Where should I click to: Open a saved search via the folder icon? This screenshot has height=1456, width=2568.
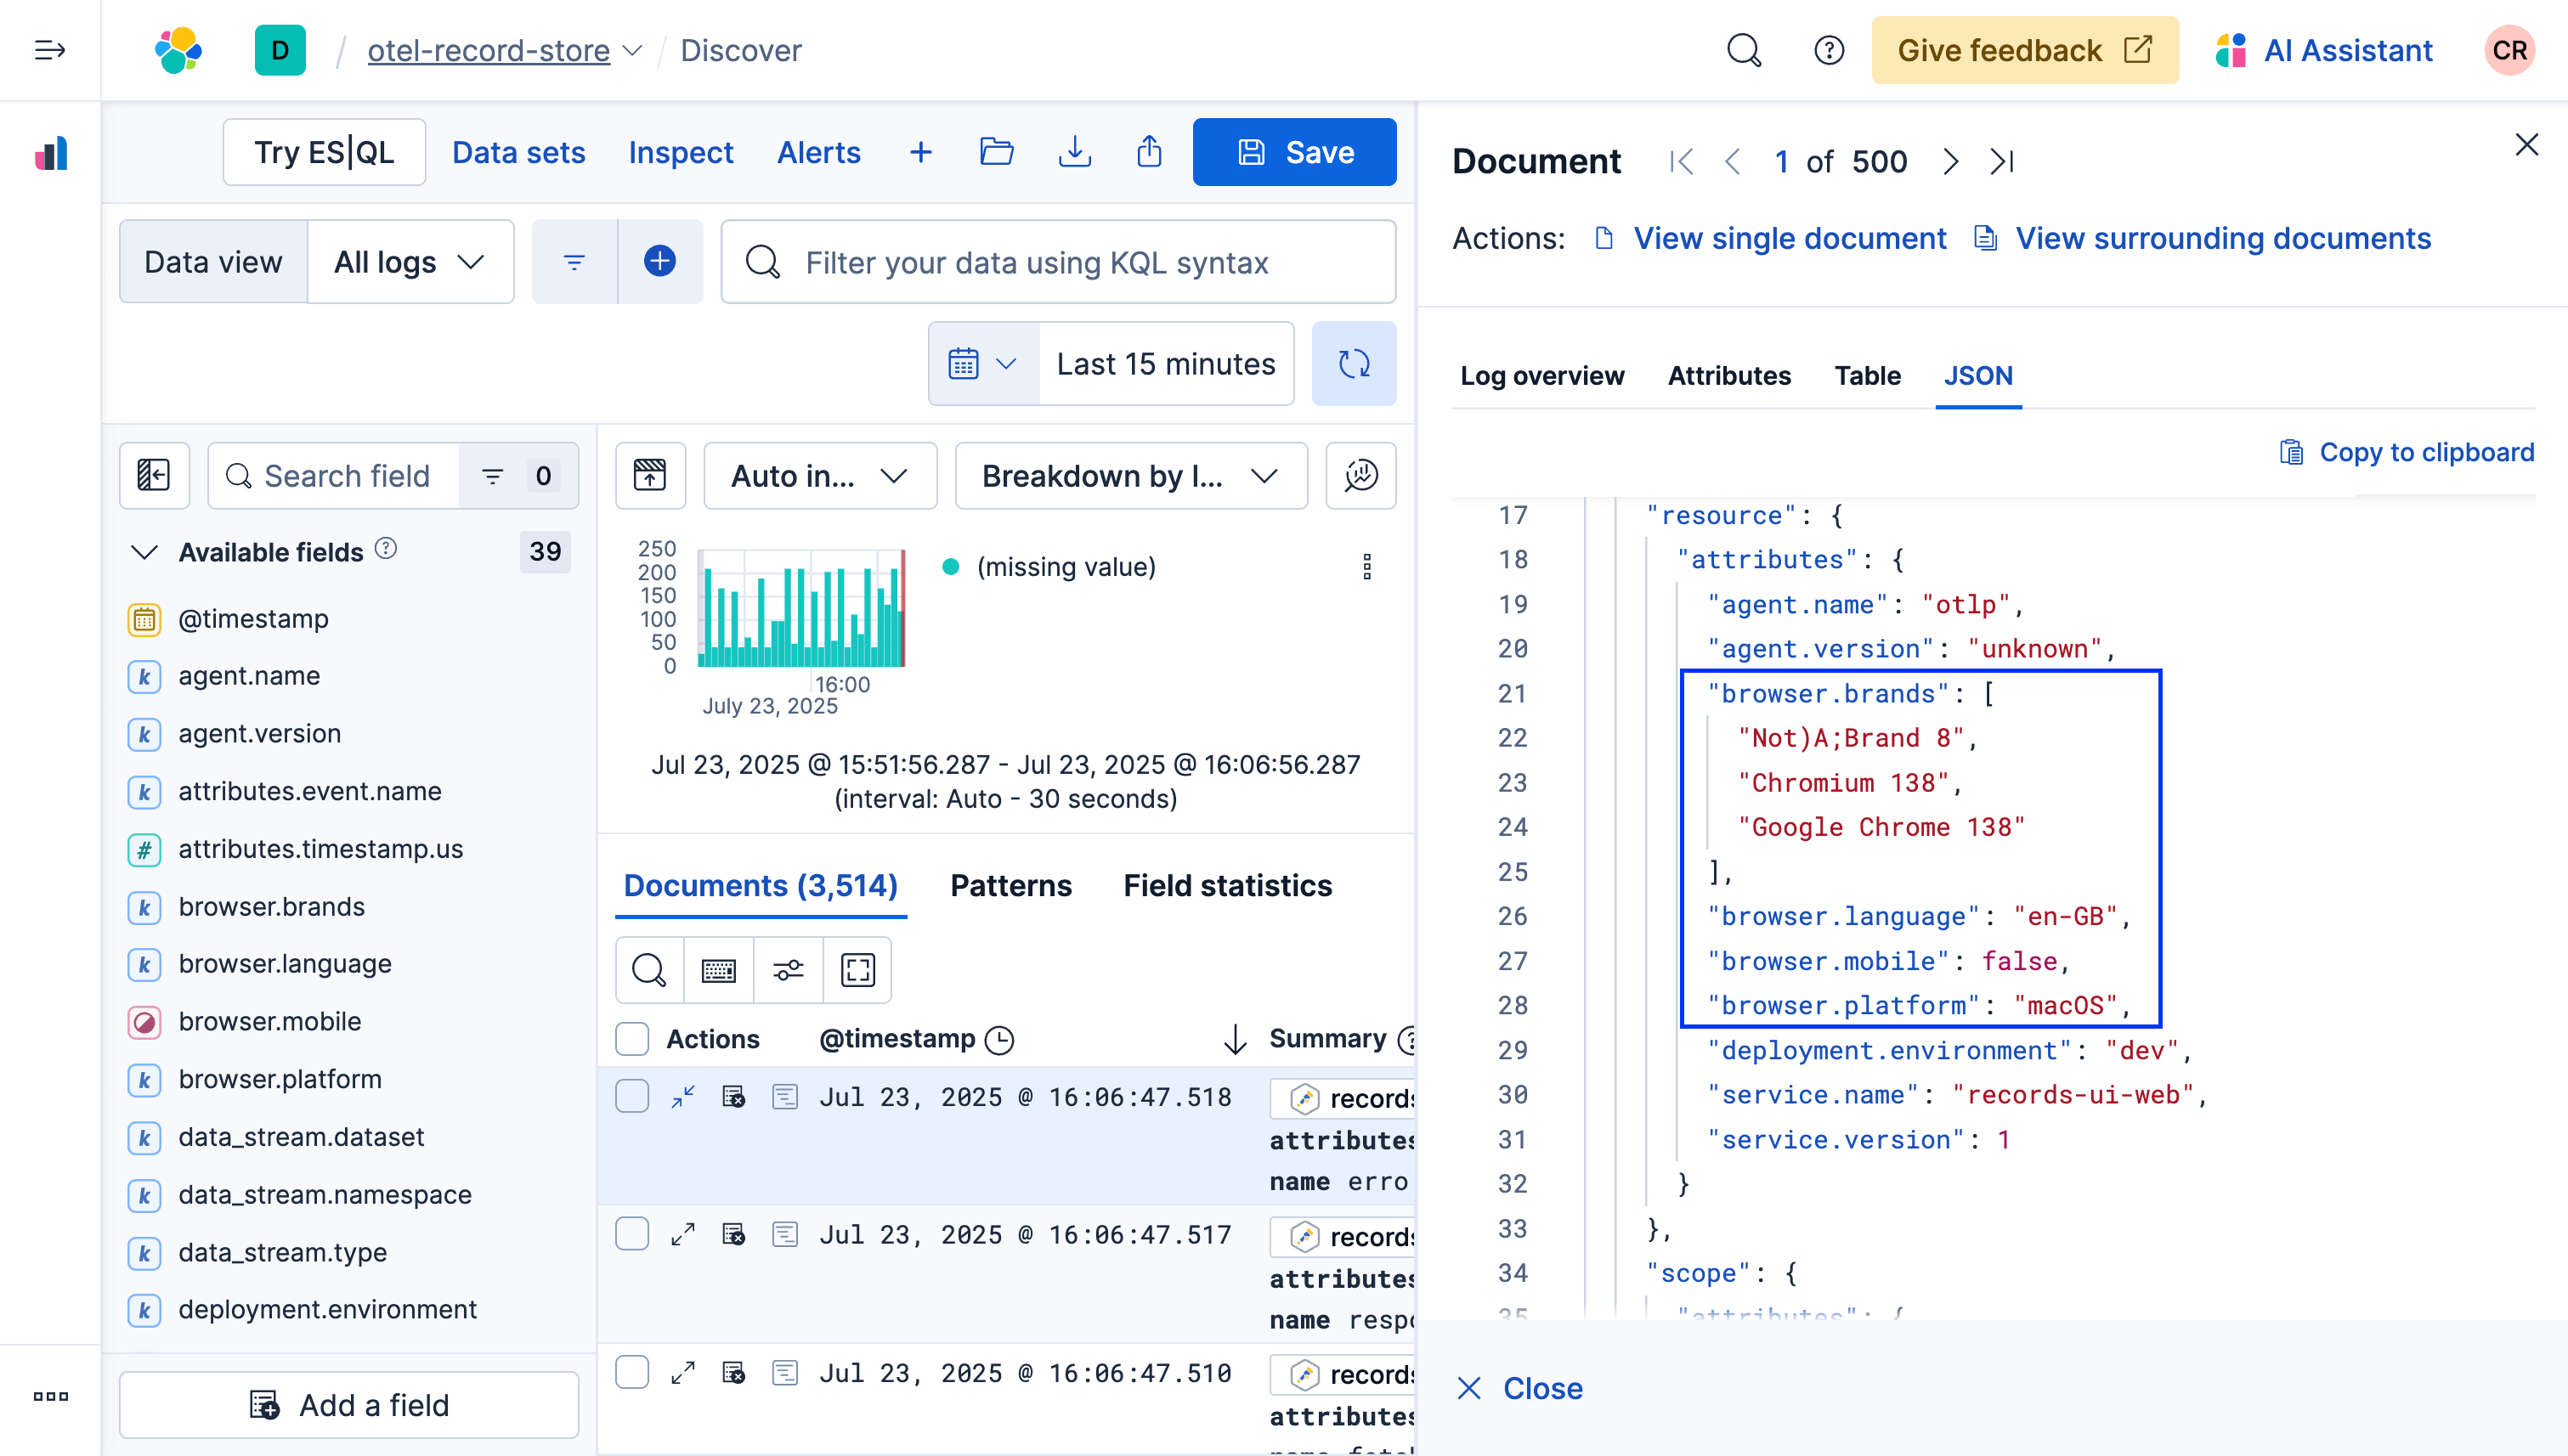(x=997, y=152)
